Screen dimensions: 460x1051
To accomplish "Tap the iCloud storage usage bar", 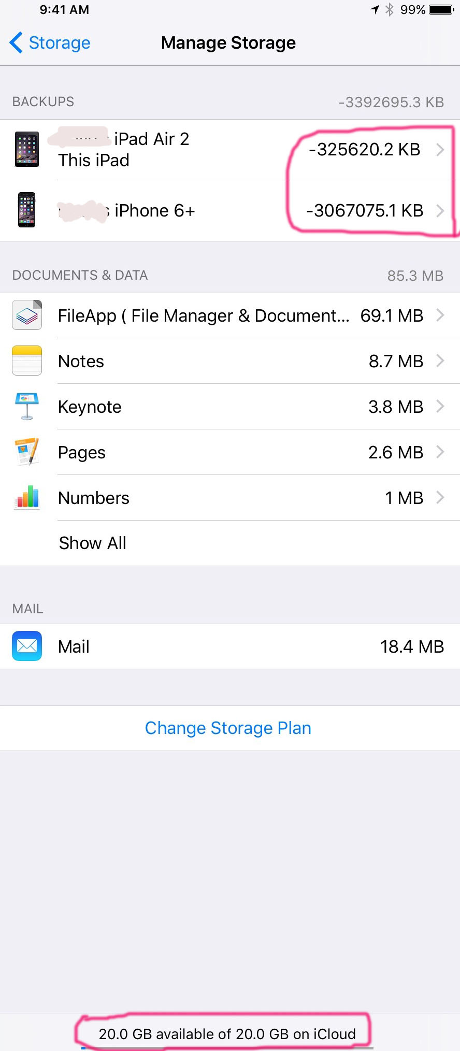I will 227,1048.
